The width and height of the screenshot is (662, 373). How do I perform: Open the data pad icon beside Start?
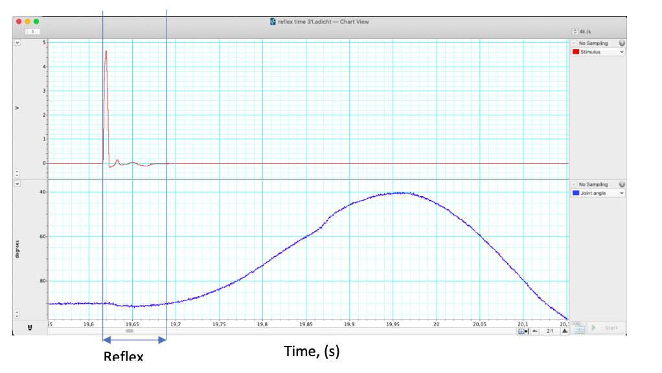(579, 328)
